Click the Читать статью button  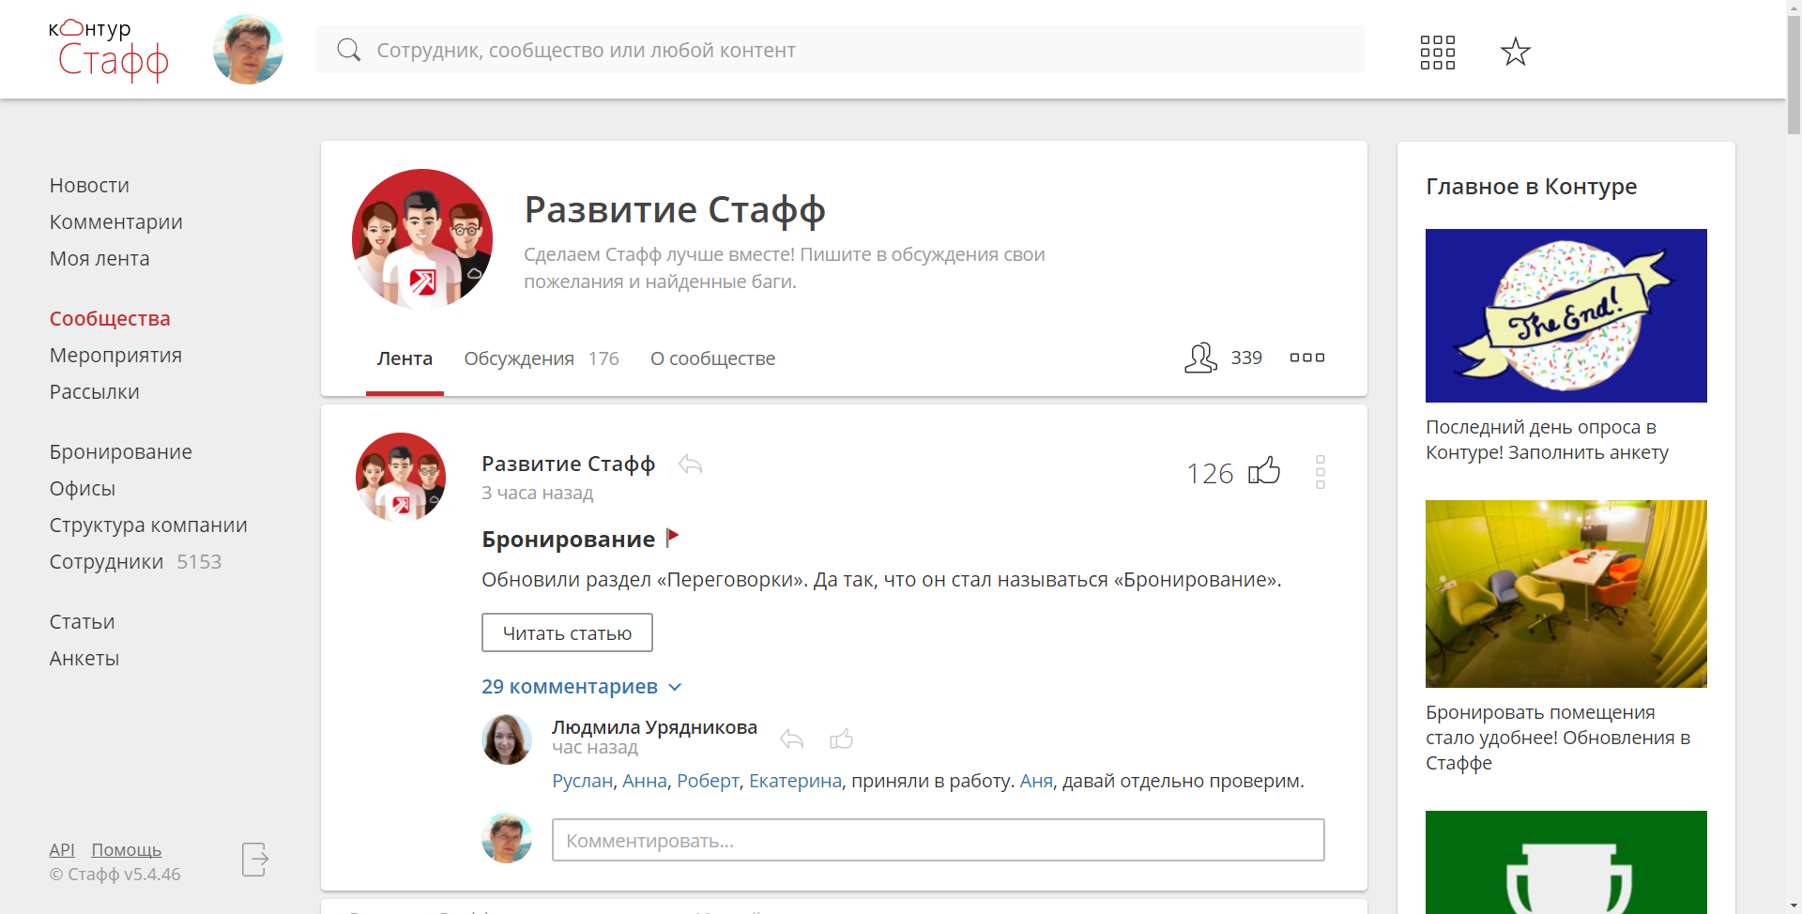(567, 632)
